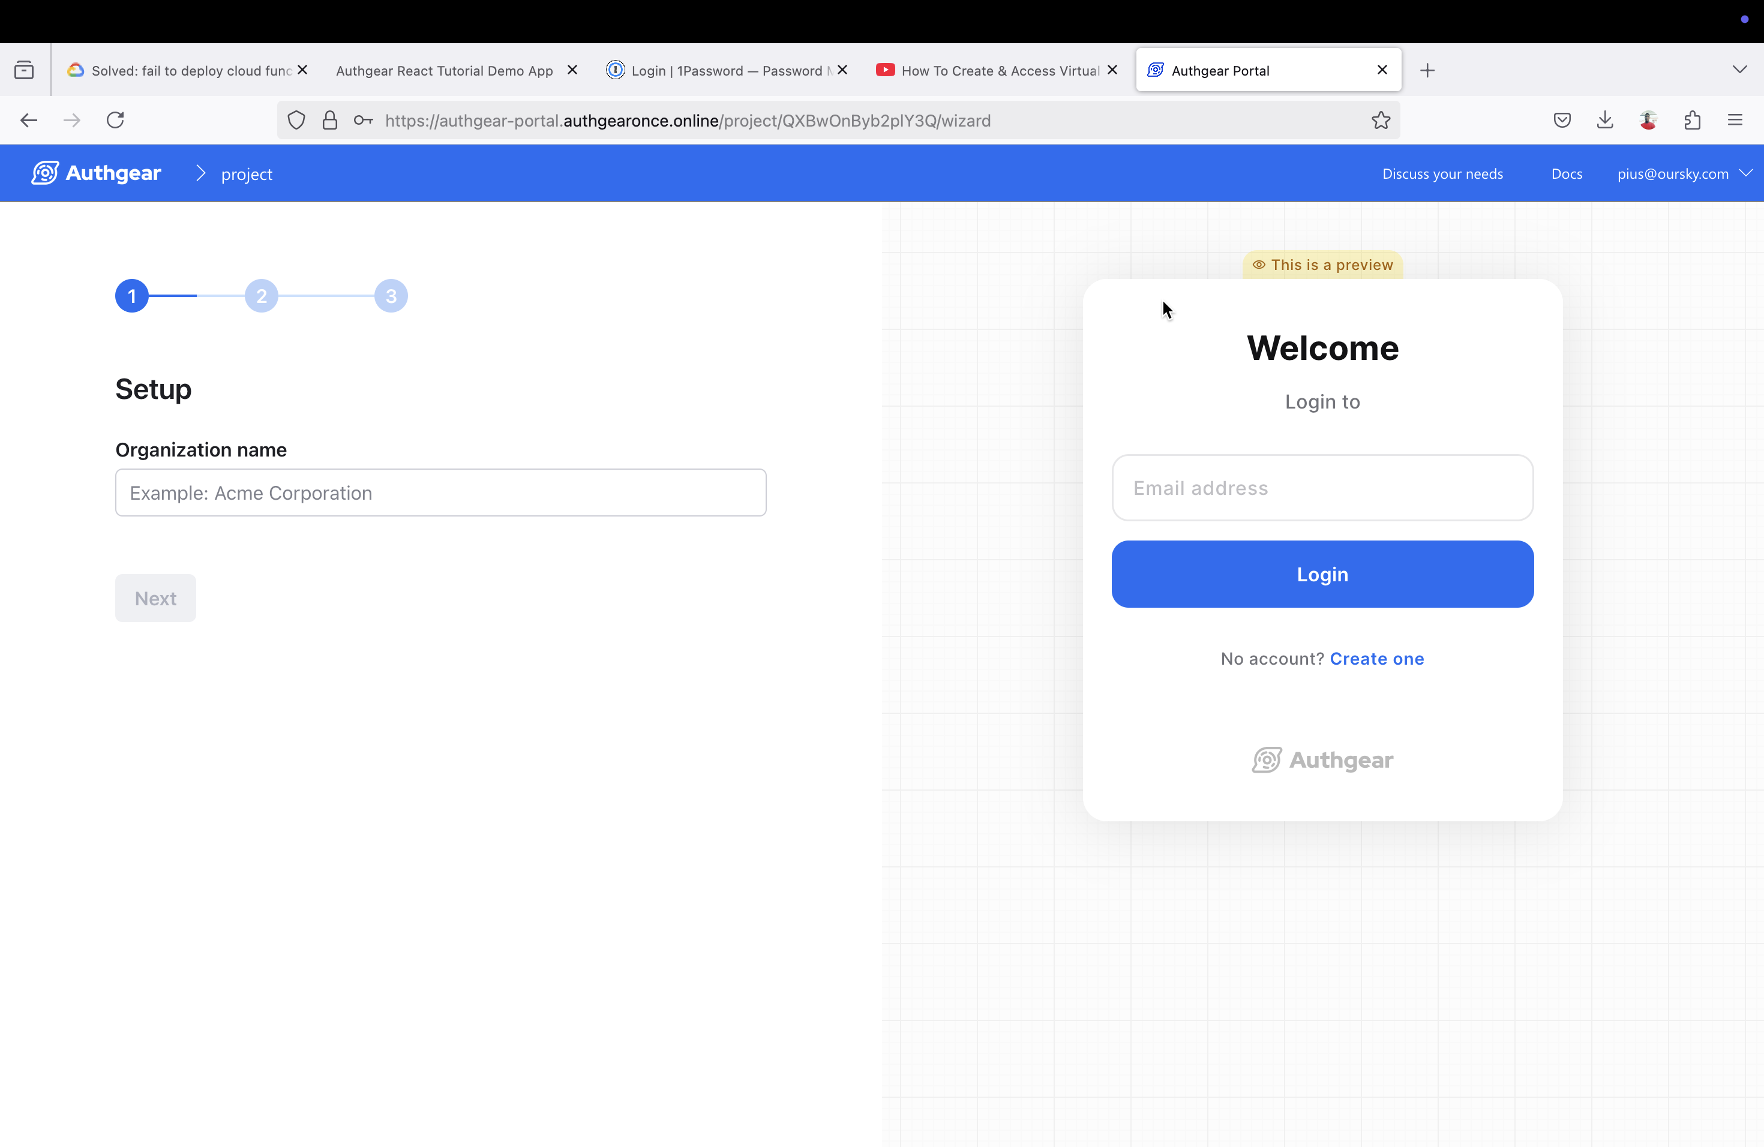The image size is (1764, 1147).
Task: Click the Authgear logo in header
Action: pos(97,173)
